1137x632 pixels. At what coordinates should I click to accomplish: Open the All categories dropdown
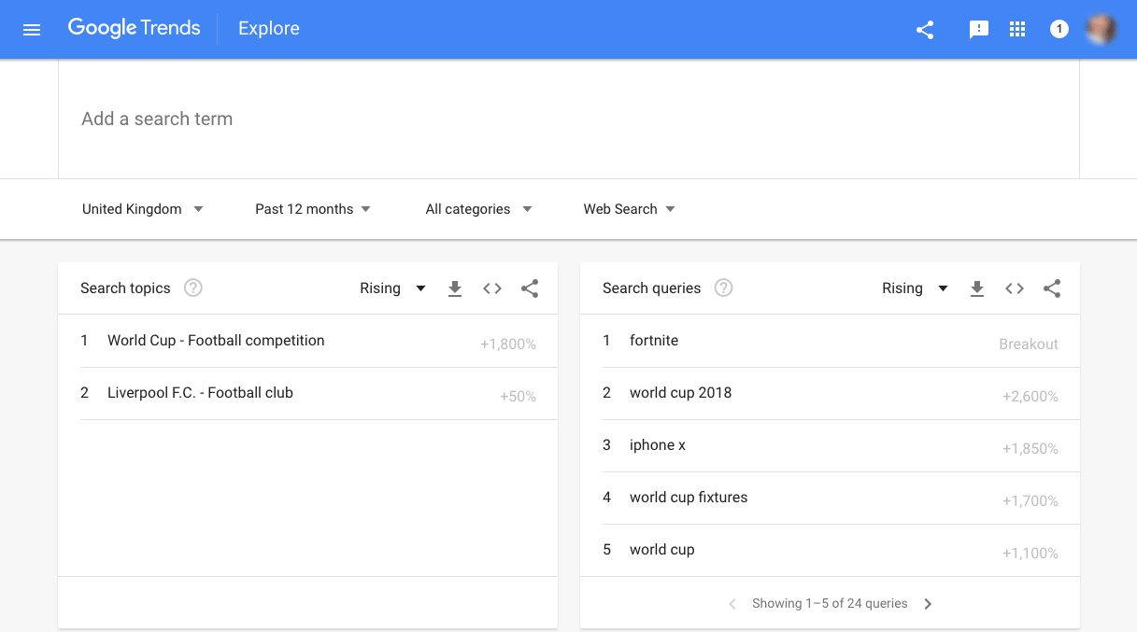(478, 209)
